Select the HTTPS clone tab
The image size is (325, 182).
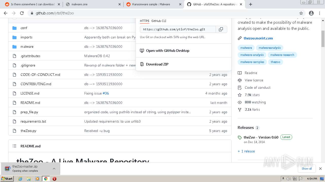click(x=144, y=21)
